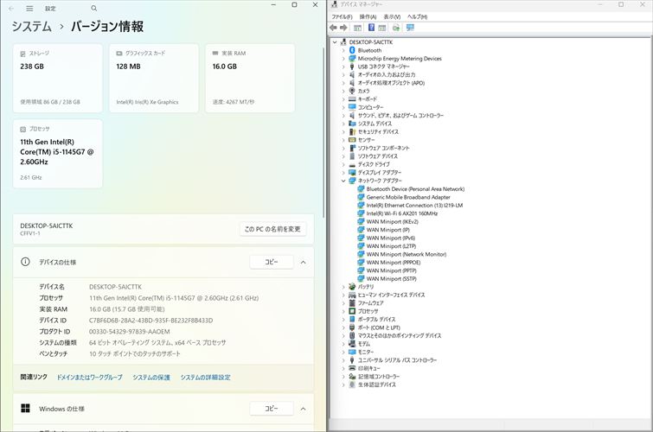This screenshot has height=432, width=653.
Task: Expand the Bluetooth device category
Action: (x=343, y=50)
